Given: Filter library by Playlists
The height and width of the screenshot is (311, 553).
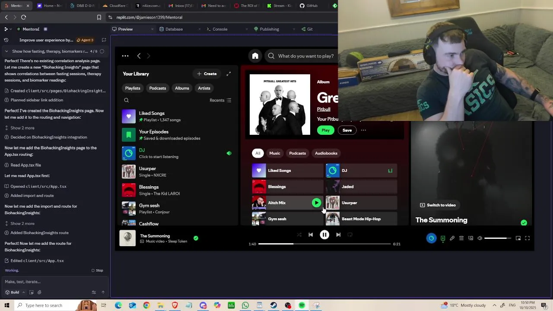Looking at the screenshot, I should [133, 88].
